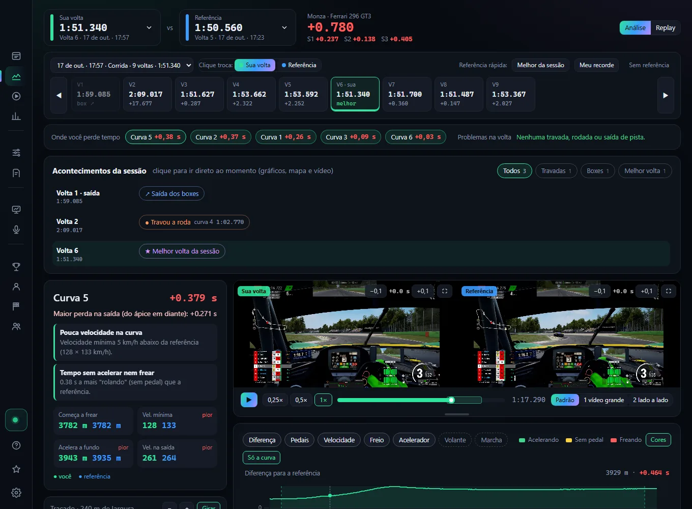Screen dimensions: 692x509
Task: Toggle the Só a curva filter
Action: 261,458
